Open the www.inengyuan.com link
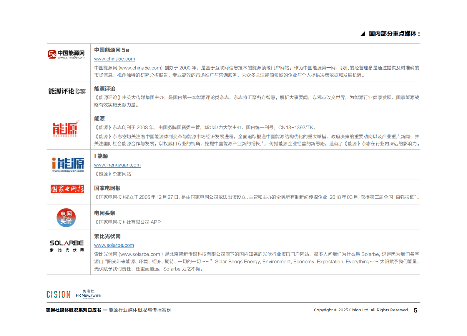This screenshot has height=336, width=467. click(117, 165)
